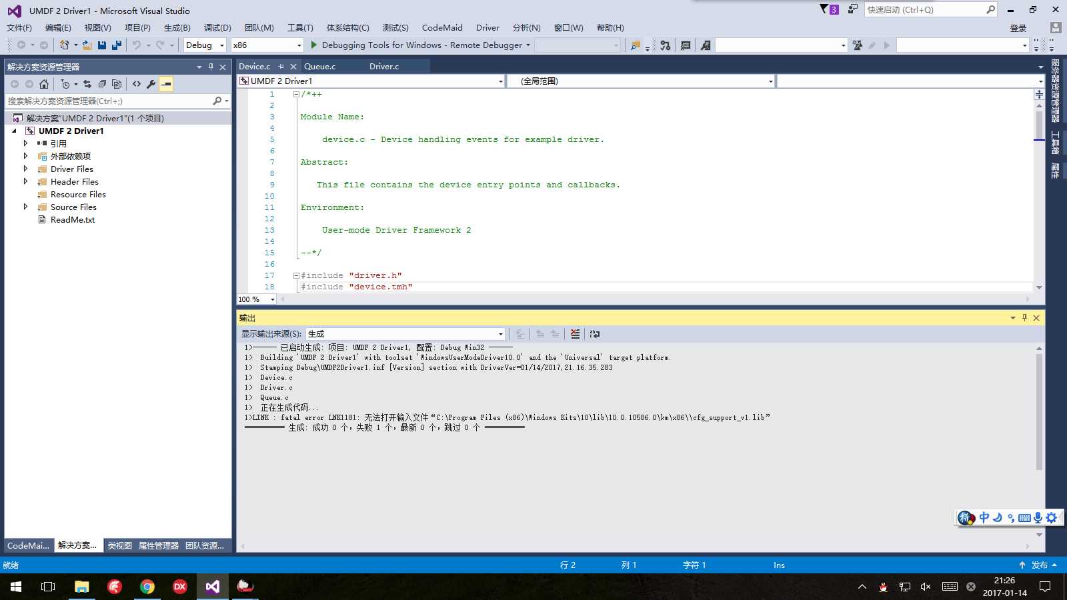Screen dimensions: 1067x600
Task: Open the feedback icon in the title bar
Action: point(852,9)
